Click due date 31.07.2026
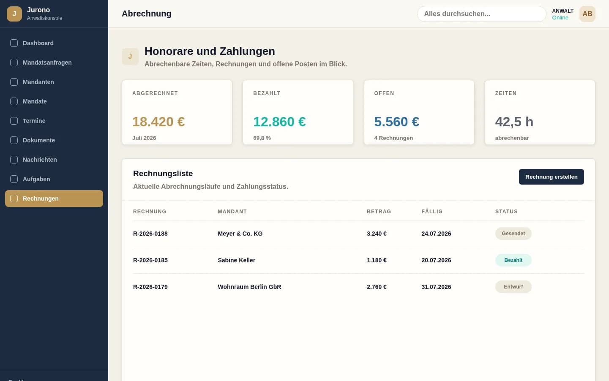 coord(436,287)
